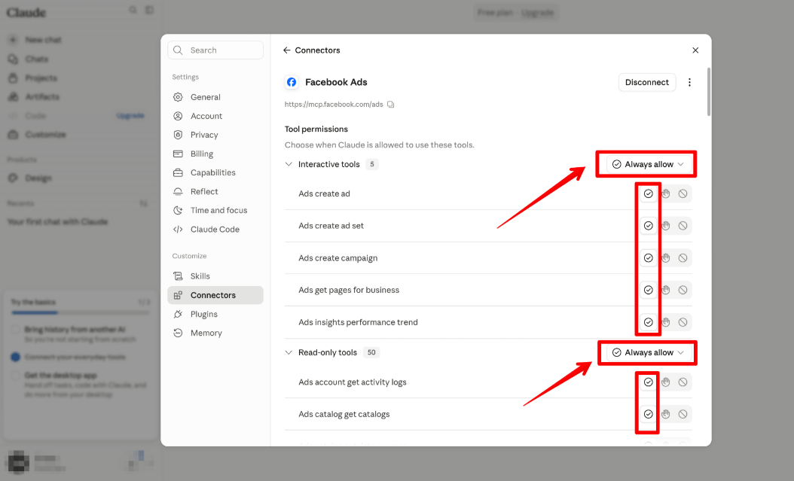Open the three-dot more options menu
This screenshot has width=794, height=481.
pos(689,83)
